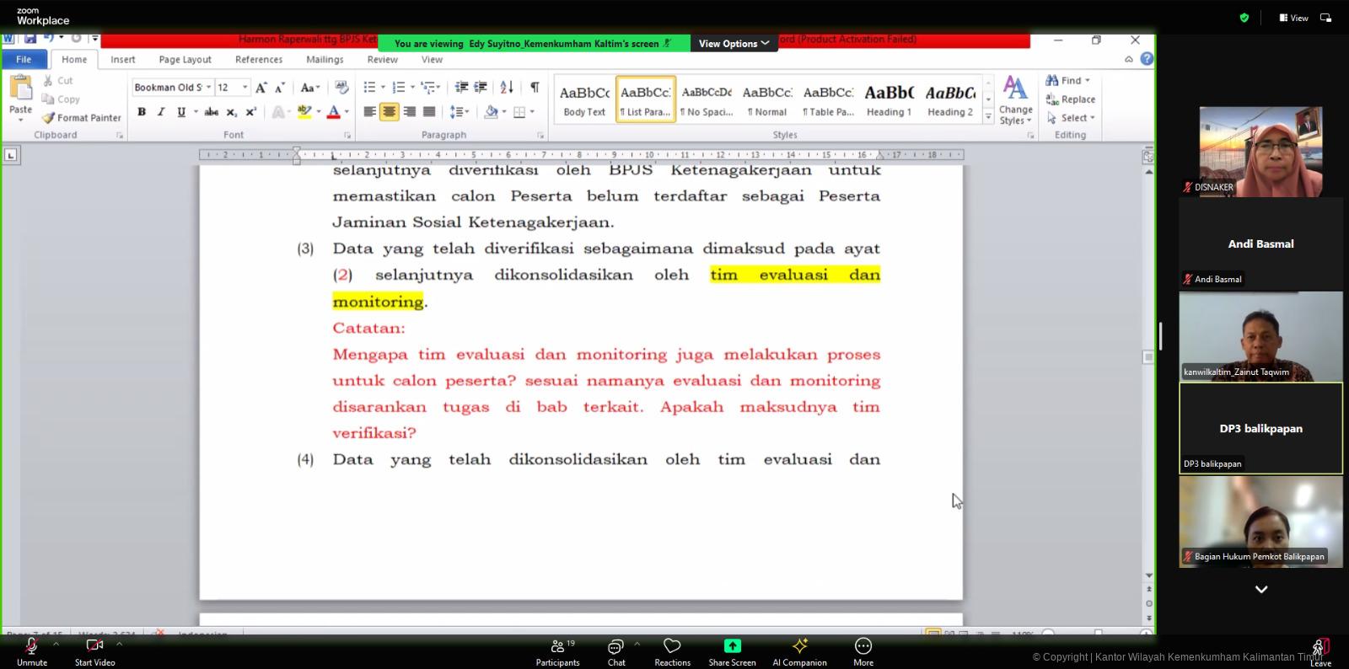
Task: Open the Select dropdown
Action: tap(1072, 118)
